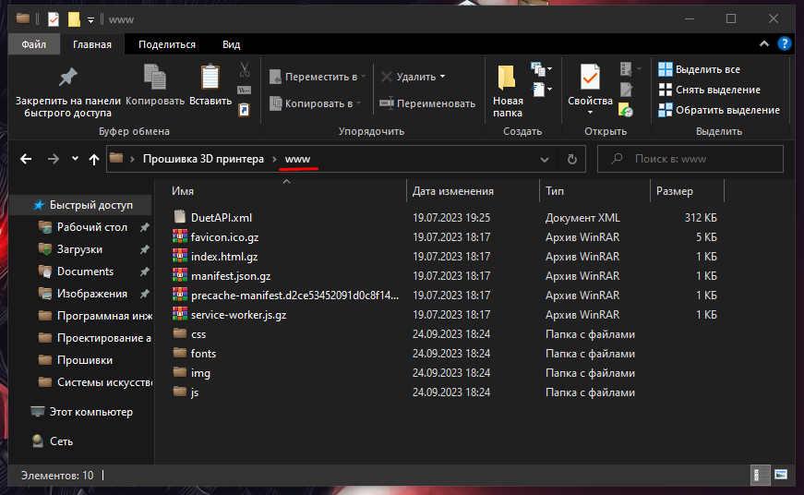Image resolution: width=804 pixels, height=495 pixels.
Task: Click the Cut scissors icon
Action: point(245,69)
